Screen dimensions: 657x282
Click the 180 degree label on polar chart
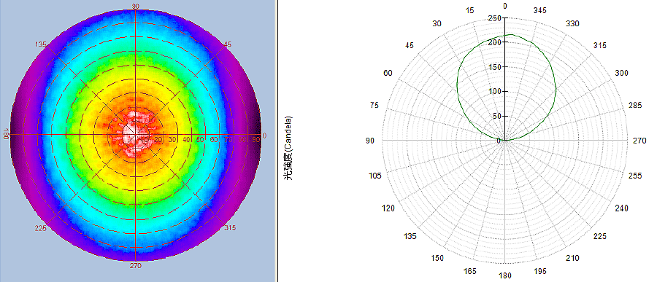coord(505,275)
